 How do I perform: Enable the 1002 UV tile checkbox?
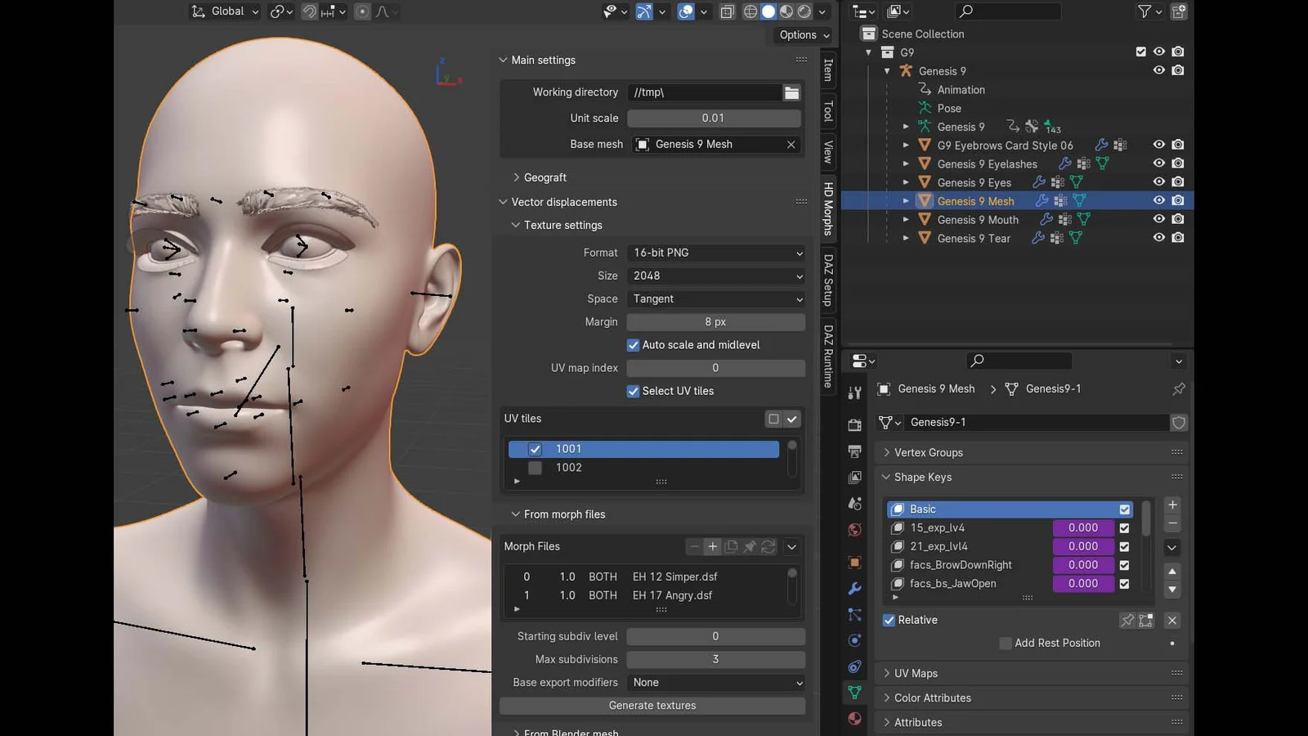point(535,467)
